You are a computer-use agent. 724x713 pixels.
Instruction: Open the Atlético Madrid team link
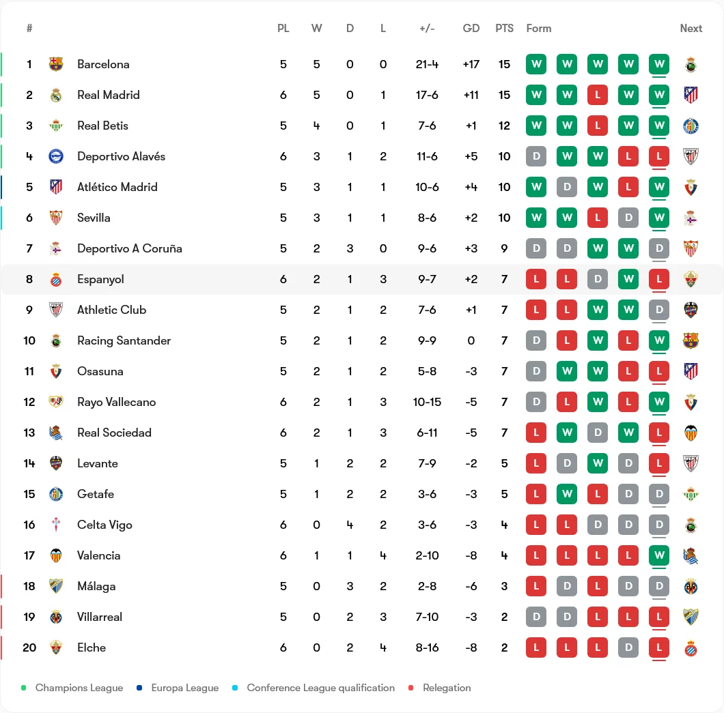[117, 187]
